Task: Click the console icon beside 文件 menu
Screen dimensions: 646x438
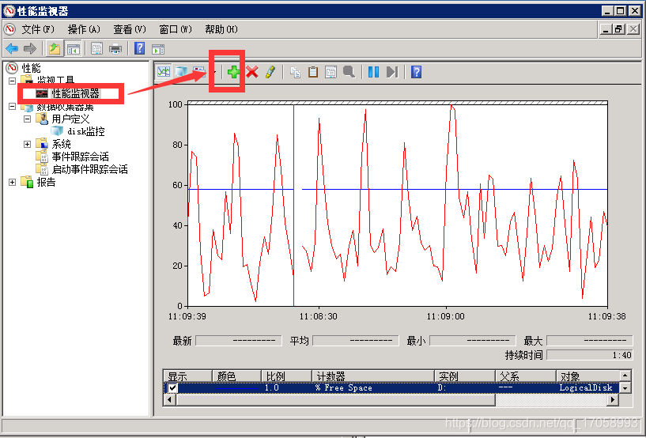Action: [9, 29]
